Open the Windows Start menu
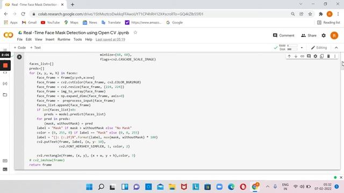Image resolution: width=344 pixels, height=193 pixels. click(x=89, y=187)
